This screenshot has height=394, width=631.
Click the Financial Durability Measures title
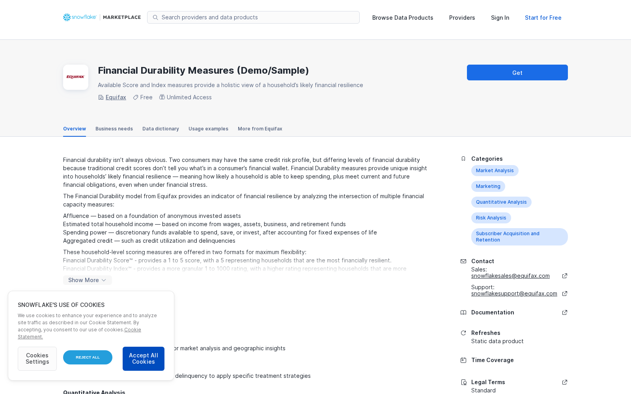tap(203, 71)
